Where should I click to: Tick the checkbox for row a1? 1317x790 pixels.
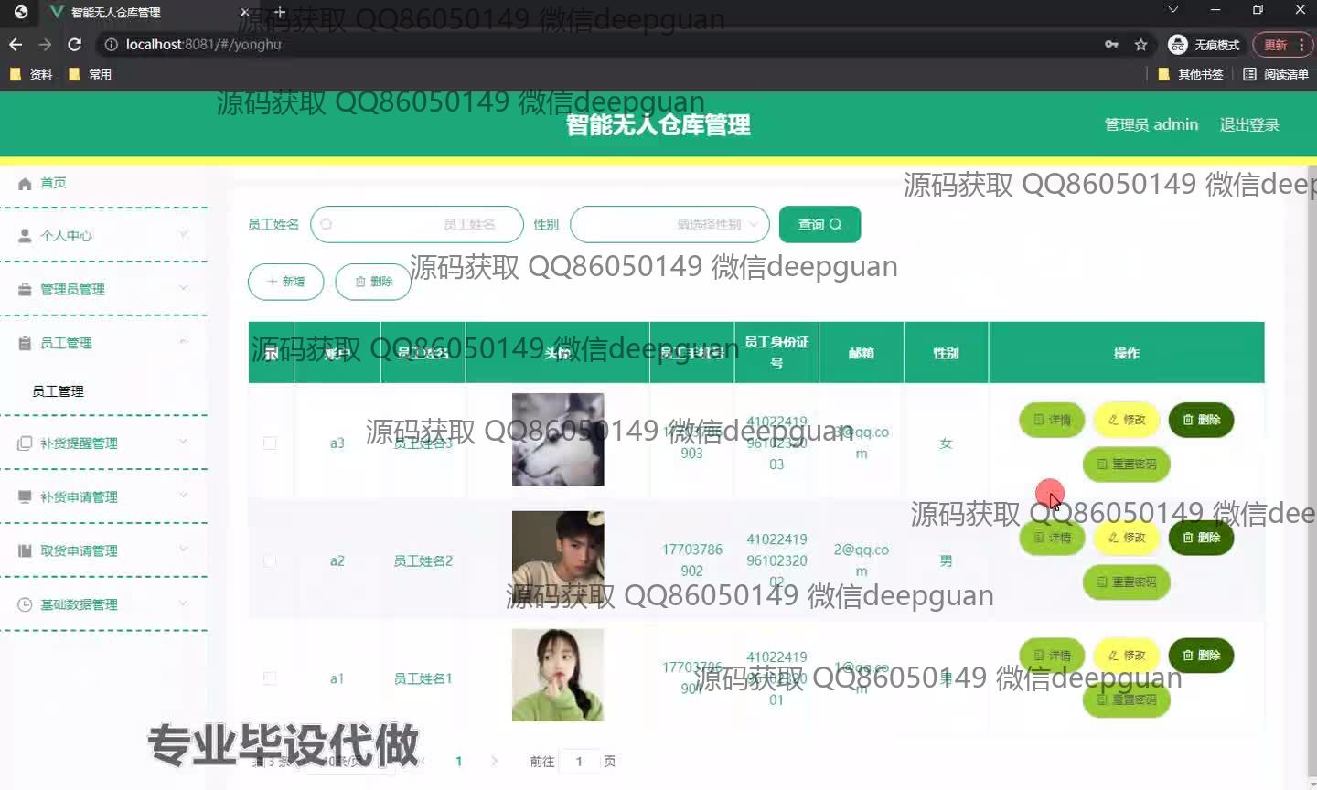click(x=270, y=678)
